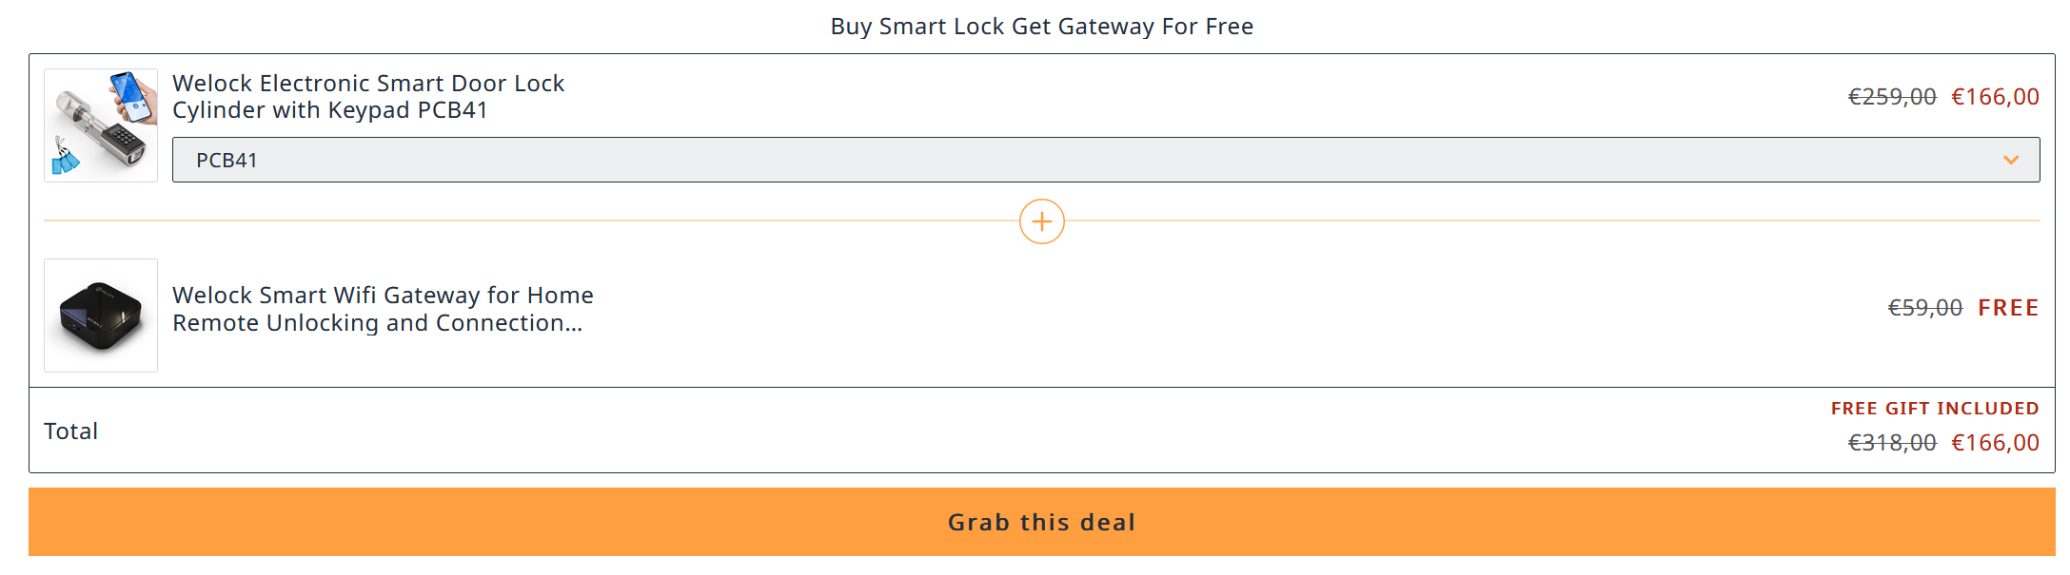Screen dimensions: 2070x575
Task: Click the orange plus circle icon
Action: pos(1041,221)
